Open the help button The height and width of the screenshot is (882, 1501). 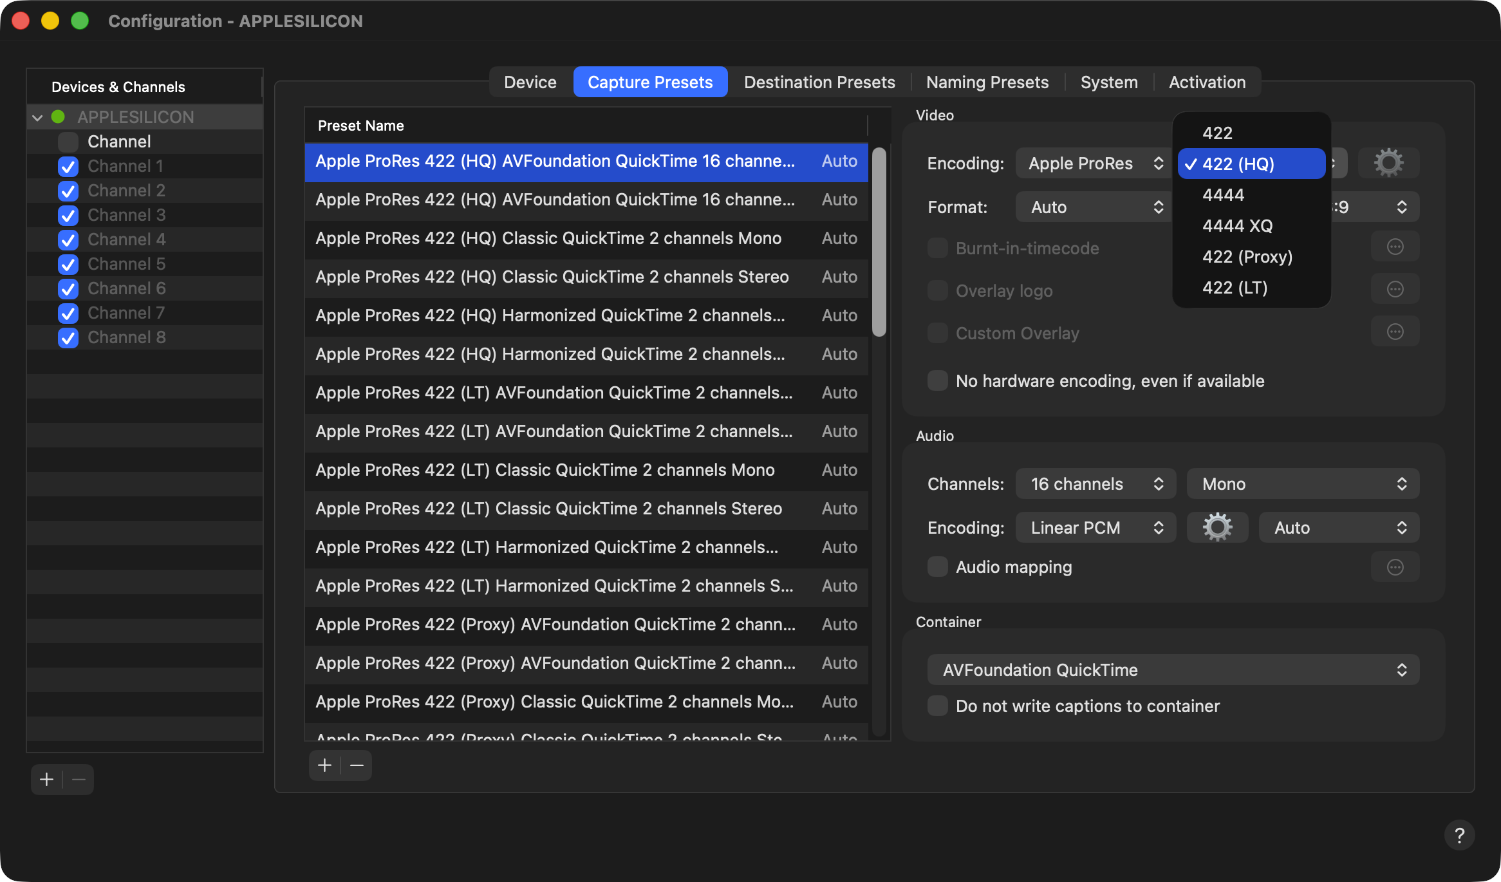(x=1459, y=835)
